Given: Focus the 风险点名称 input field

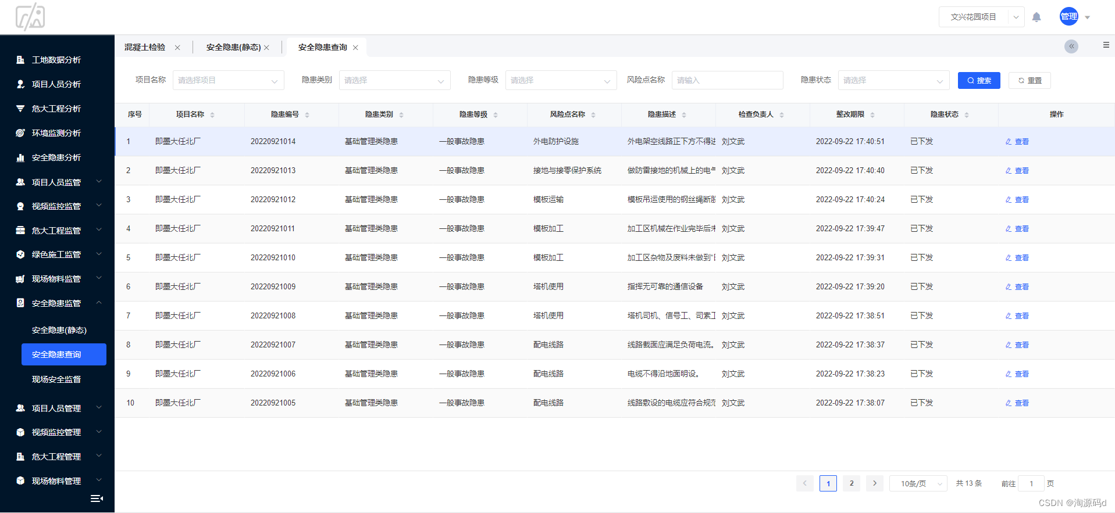Looking at the screenshot, I should pyautogui.click(x=728, y=80).
